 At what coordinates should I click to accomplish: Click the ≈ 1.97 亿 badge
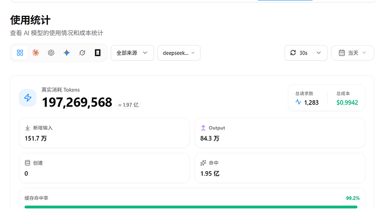coord(128,105)
